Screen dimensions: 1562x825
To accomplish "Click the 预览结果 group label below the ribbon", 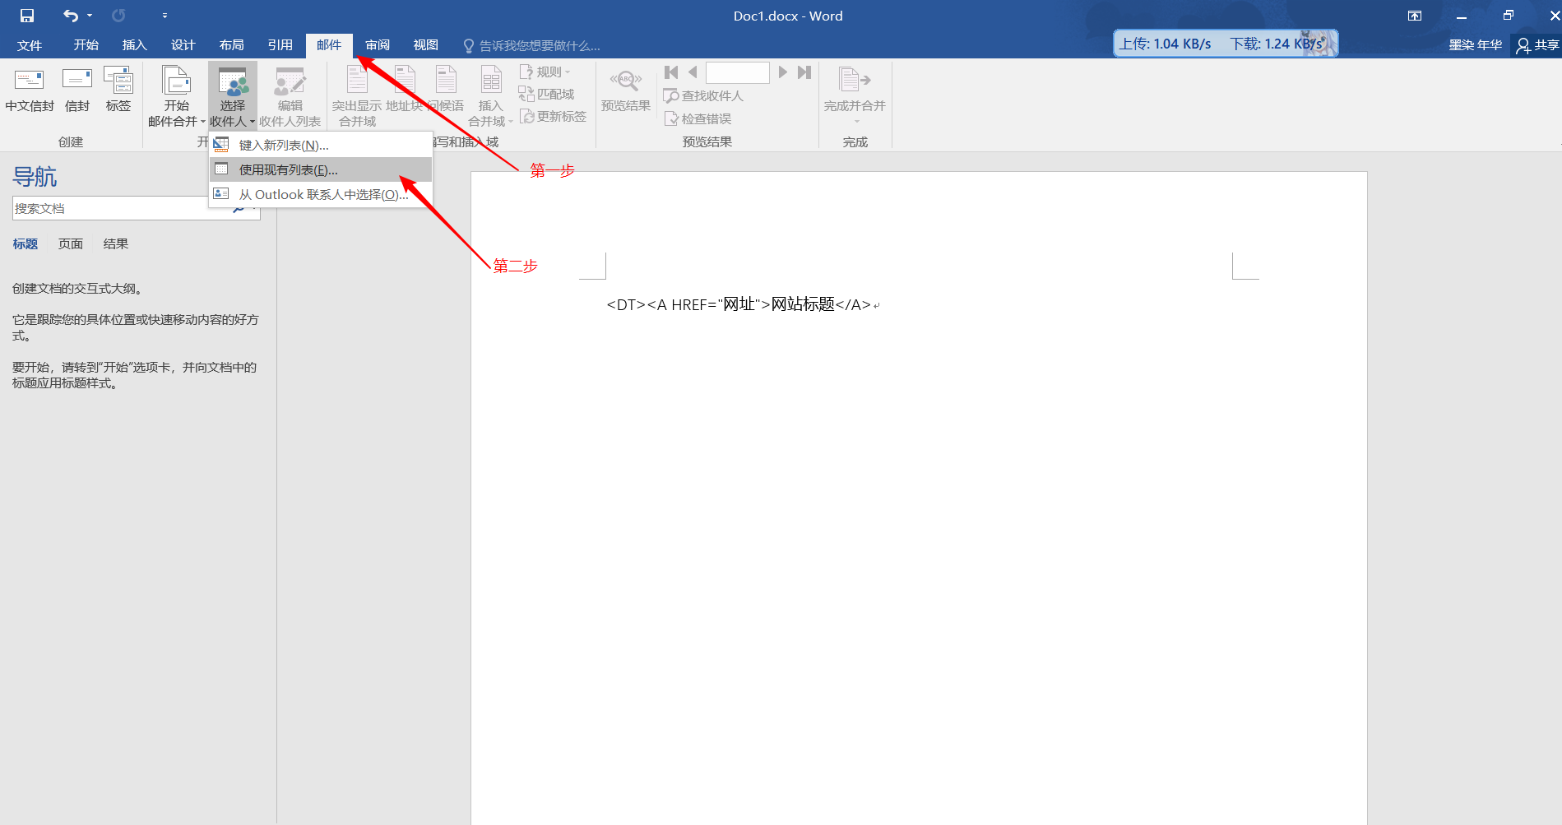I will point(707,142).
